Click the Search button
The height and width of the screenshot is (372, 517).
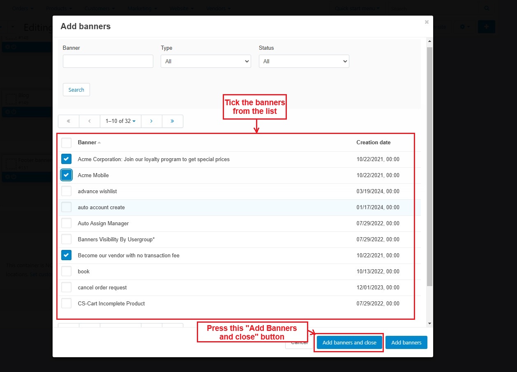click(76, 90)
